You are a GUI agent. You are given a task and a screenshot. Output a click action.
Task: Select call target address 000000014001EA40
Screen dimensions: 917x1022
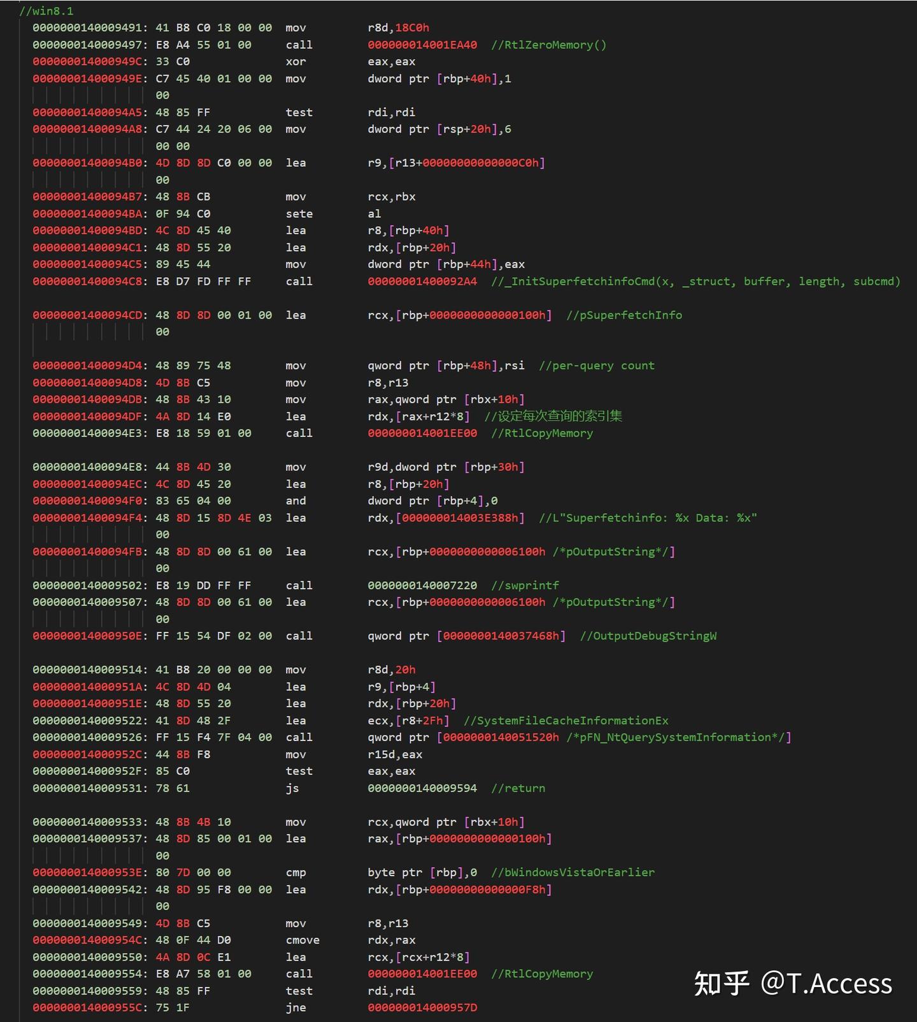(x=422, y=45)
